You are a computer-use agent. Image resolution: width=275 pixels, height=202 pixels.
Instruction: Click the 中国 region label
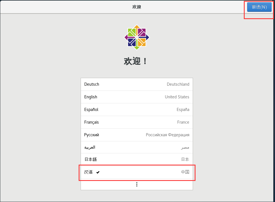pos(185,172)
